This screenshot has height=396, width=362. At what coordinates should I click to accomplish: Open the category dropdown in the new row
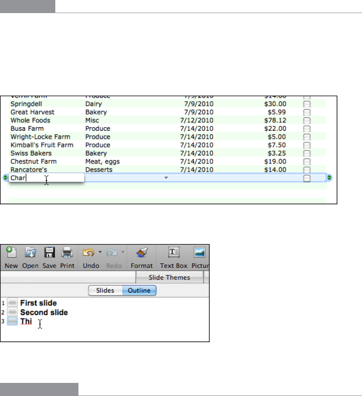coord(166,178)
